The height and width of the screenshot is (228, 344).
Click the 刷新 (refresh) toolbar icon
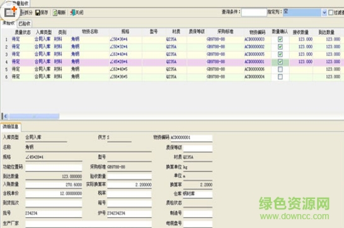pos(59,13)
